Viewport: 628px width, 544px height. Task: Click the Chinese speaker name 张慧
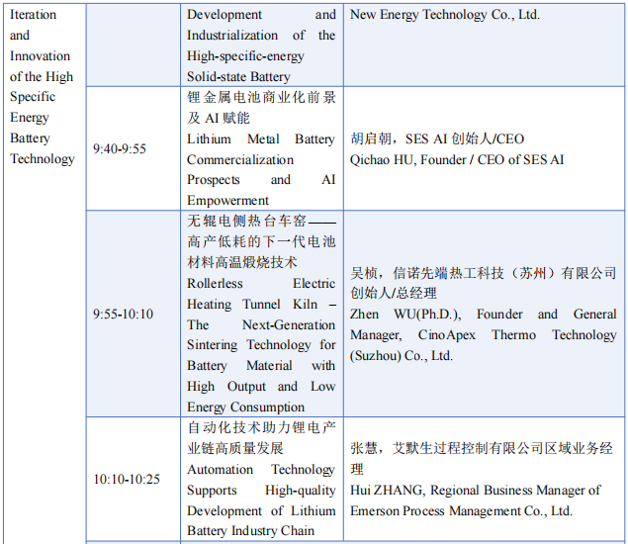(x=365, y=448)
